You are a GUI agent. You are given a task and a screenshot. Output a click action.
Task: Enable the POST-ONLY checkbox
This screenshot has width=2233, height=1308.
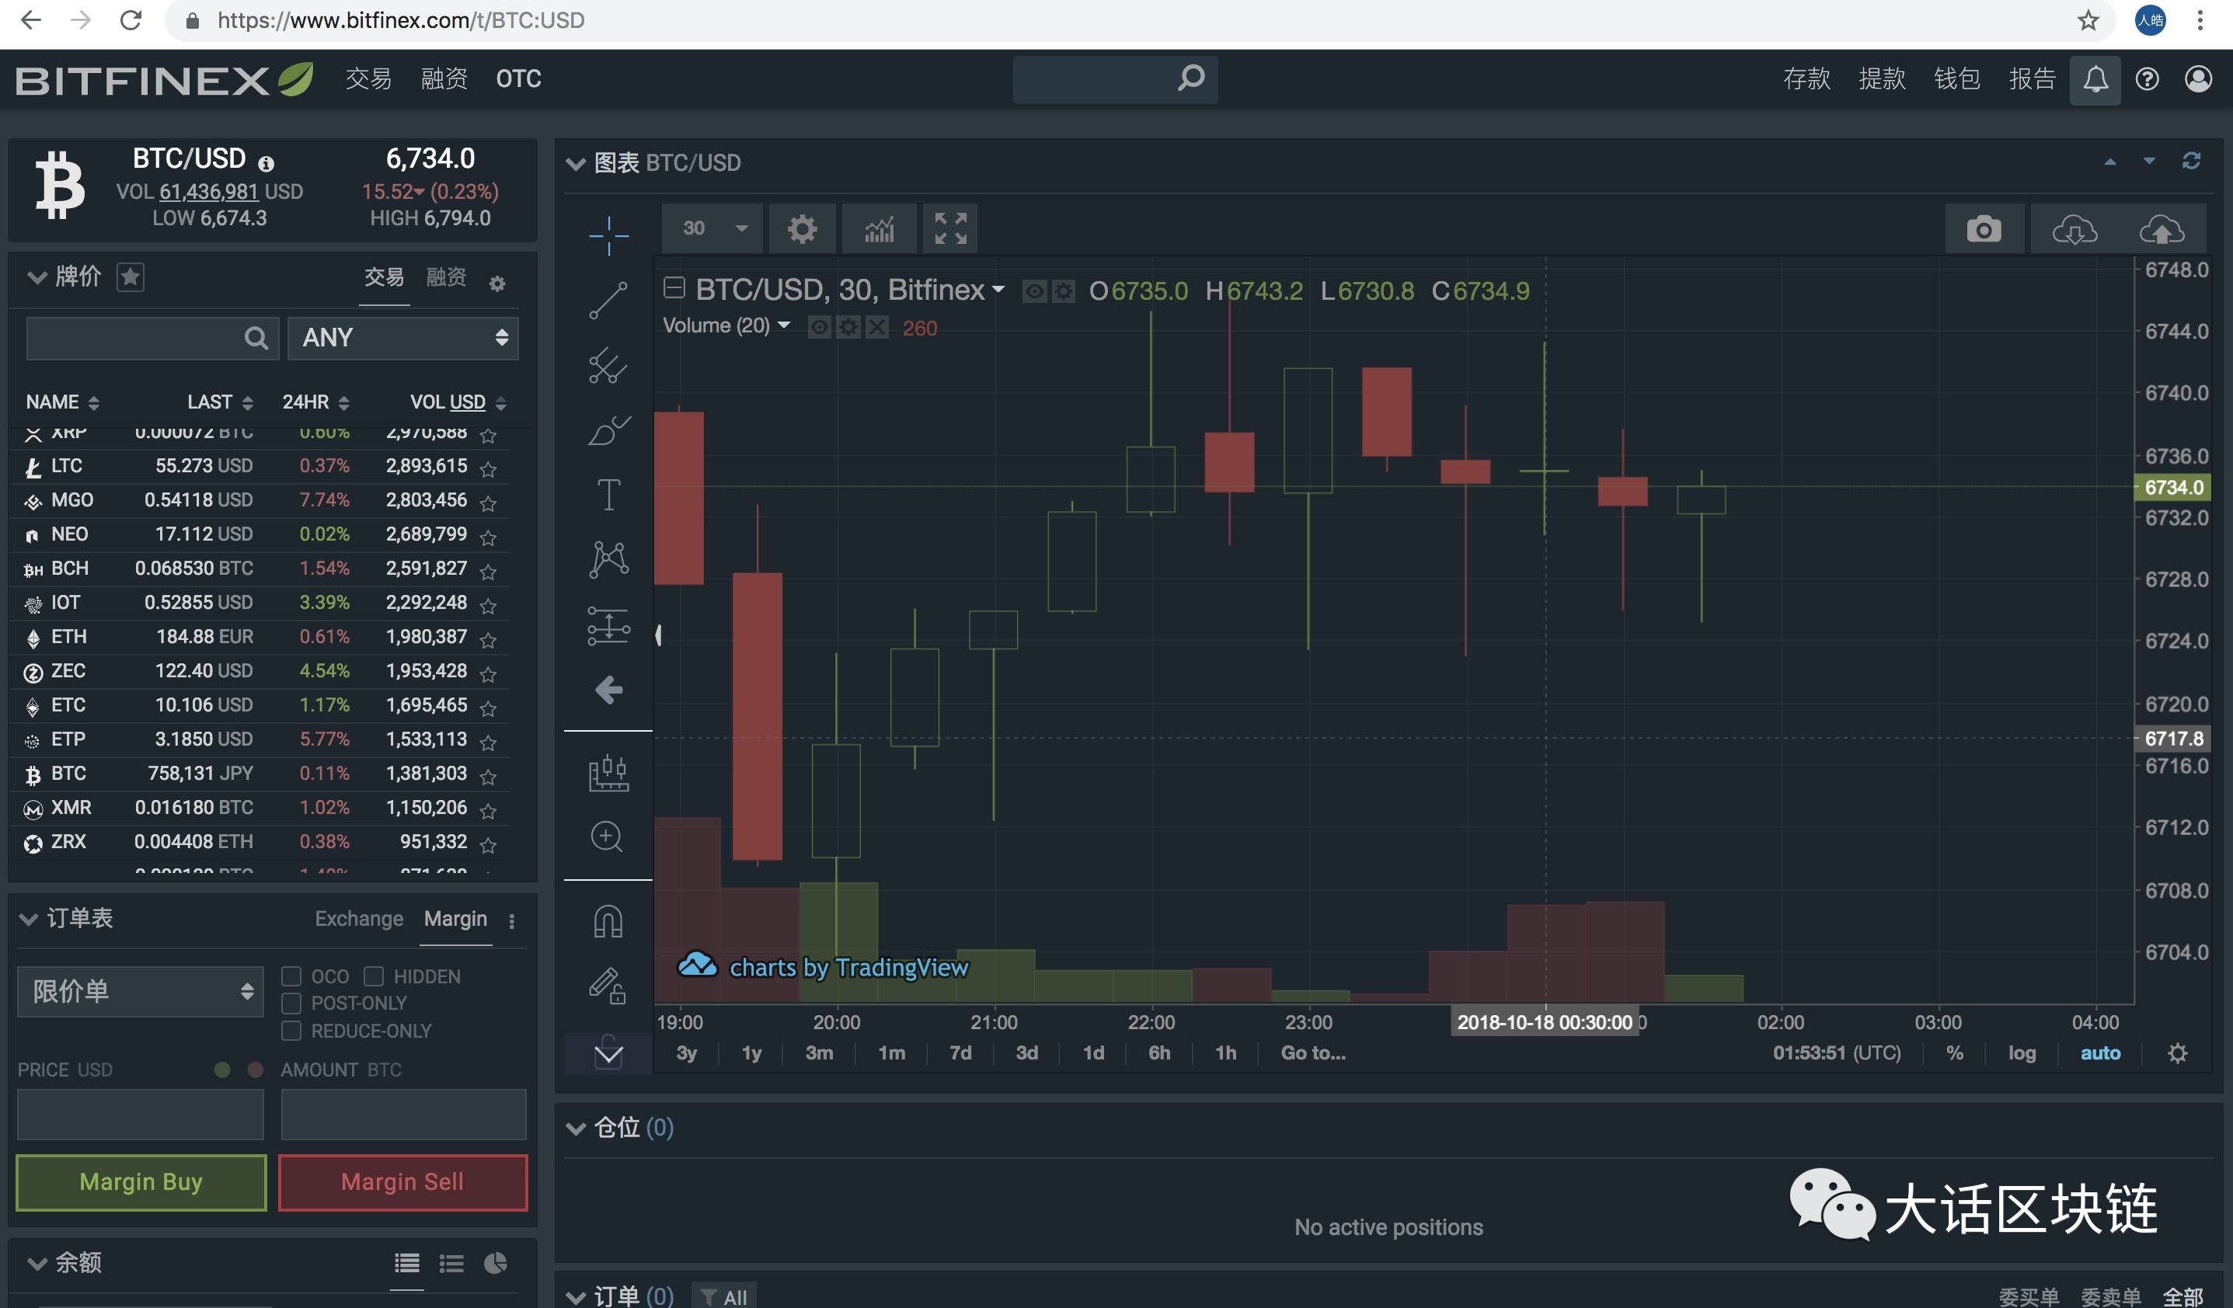coord(291,1004)
